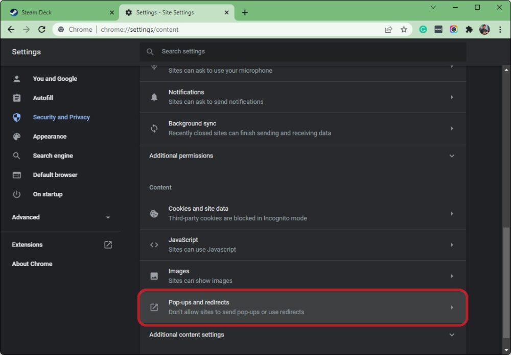This screenshot has width=511, height=355.
Task: Click the Search settings field
Action: click(307, 52)
